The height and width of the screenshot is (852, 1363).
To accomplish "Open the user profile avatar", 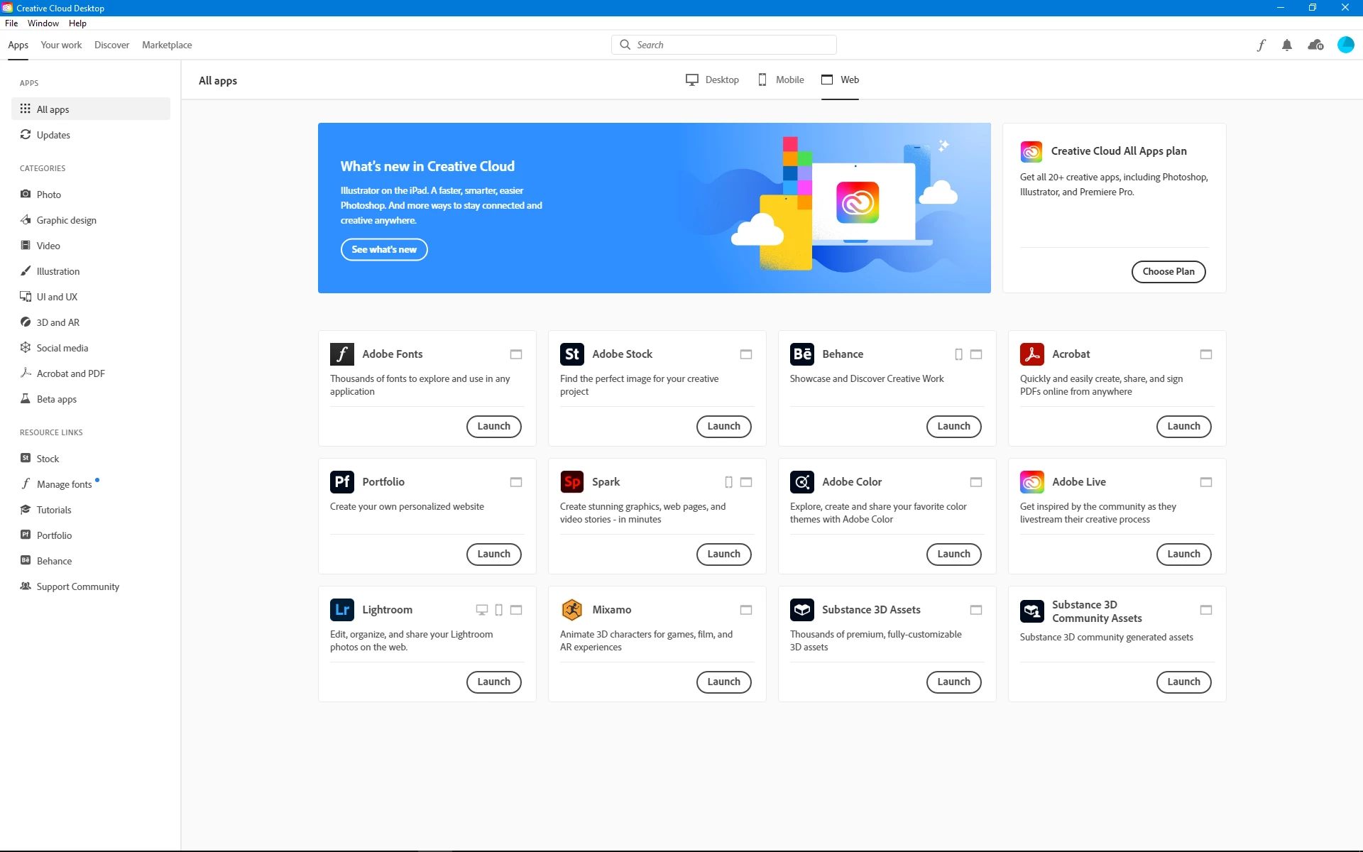I will (1345, 45).
